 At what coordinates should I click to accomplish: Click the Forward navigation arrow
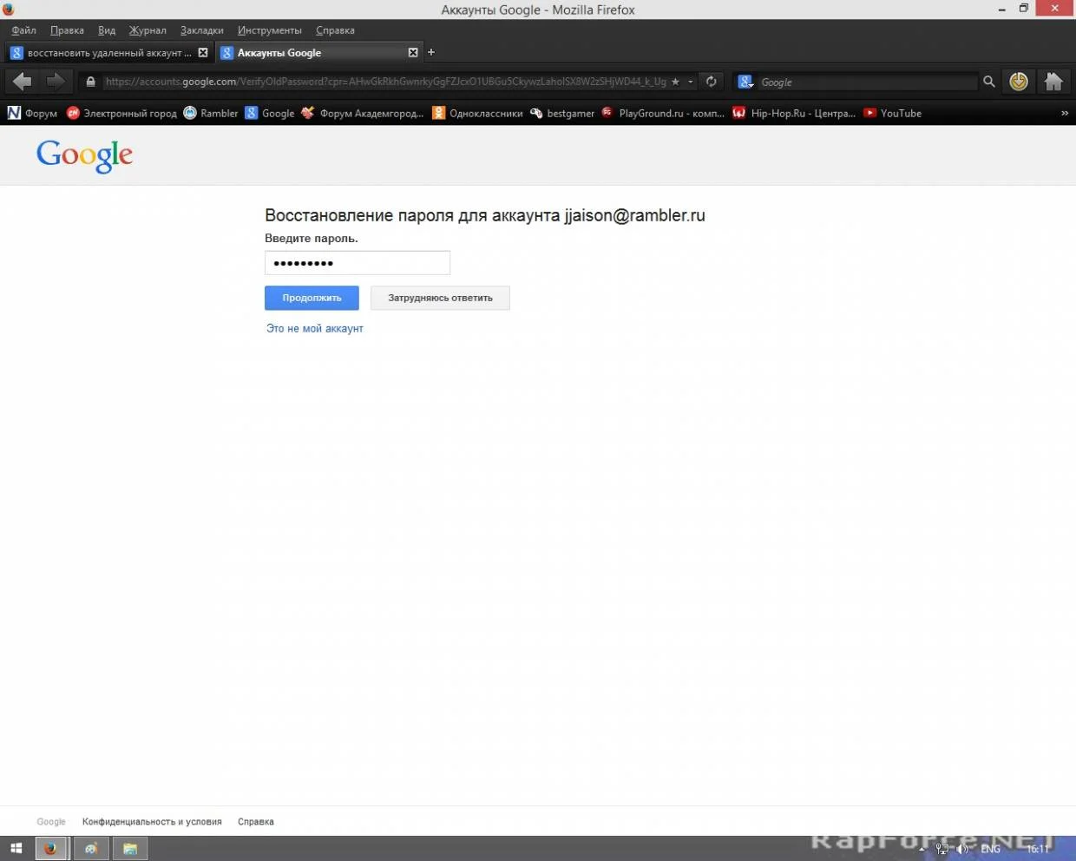coord(55,82)
